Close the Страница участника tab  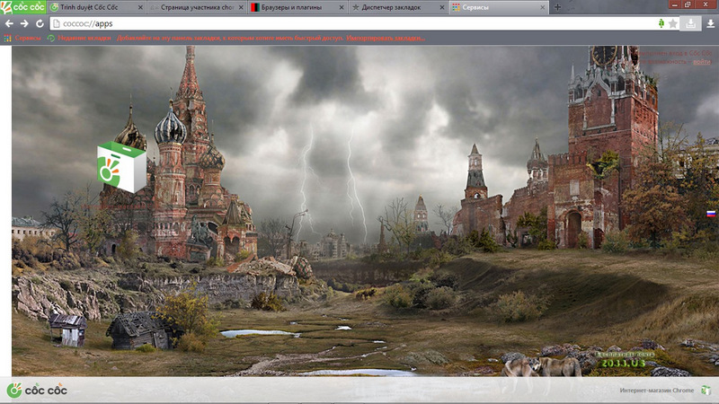tap(241, 7)
